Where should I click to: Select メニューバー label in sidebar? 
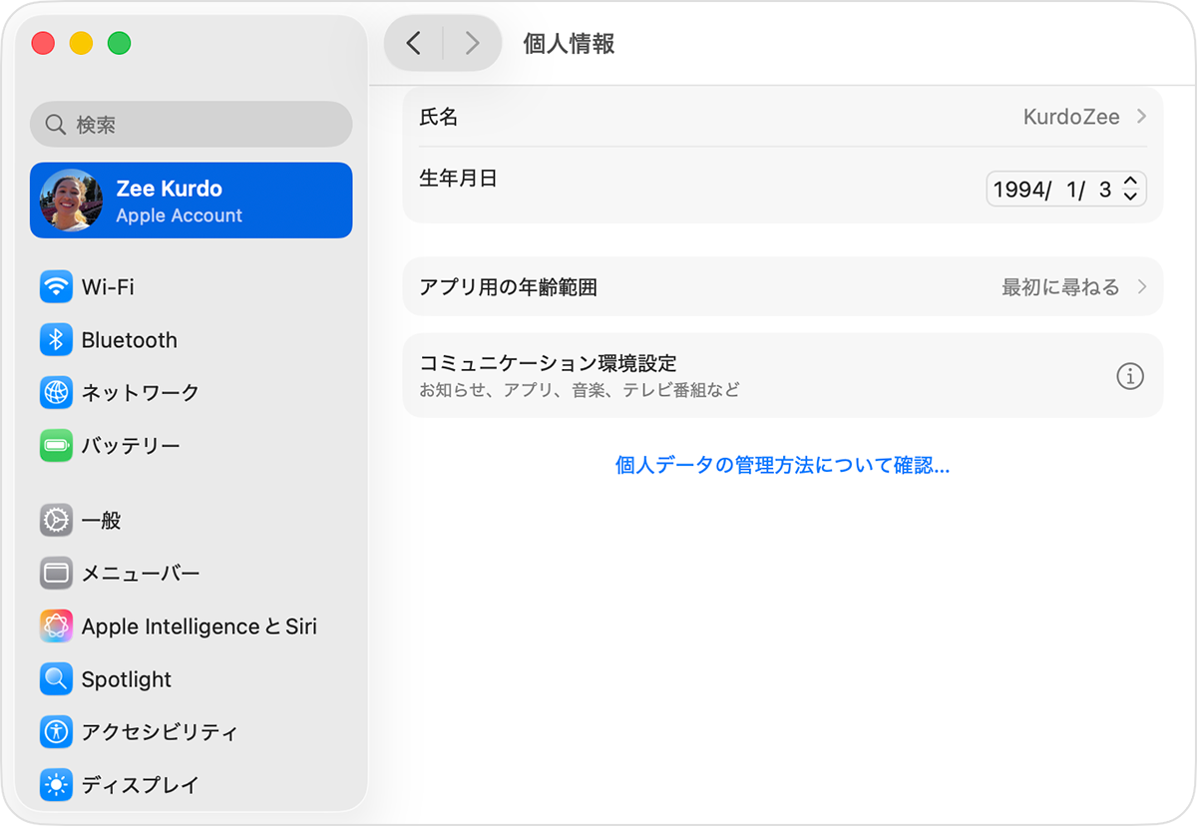[x=141, y=573]
